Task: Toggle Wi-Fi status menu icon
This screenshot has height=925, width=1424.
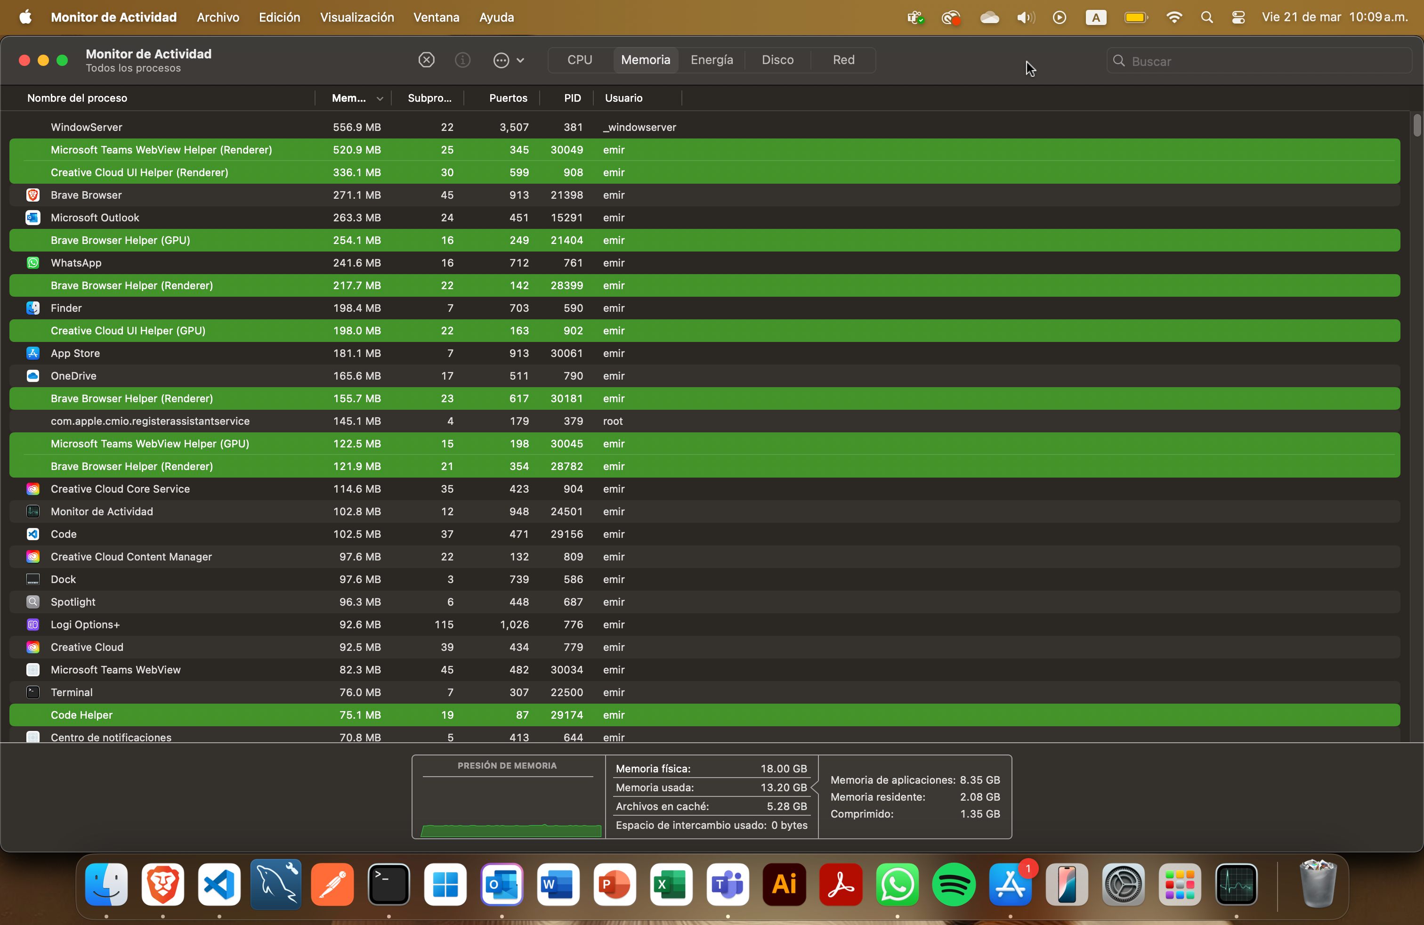Action: point(1174,17)
